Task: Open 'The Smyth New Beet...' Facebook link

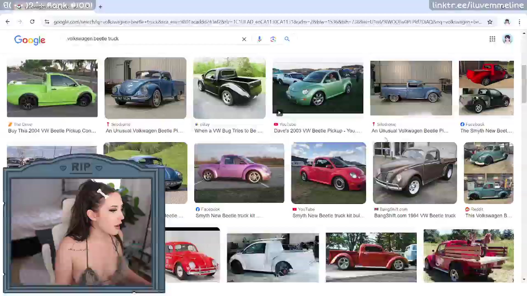Action: click(x=486, y=131)
